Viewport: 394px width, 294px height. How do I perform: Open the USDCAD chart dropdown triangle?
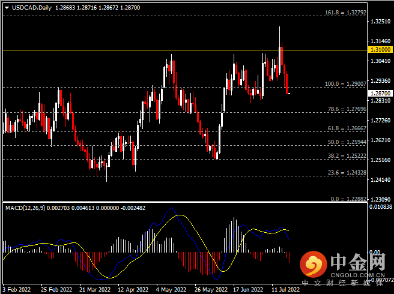point(7,8)
